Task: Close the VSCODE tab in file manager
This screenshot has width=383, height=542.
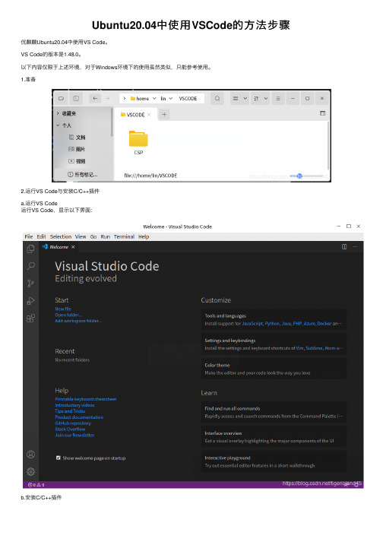Action: pyautogui.click(x=149, y=115)
